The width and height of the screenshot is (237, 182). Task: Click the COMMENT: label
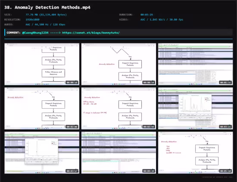click(x=13, y=33)
